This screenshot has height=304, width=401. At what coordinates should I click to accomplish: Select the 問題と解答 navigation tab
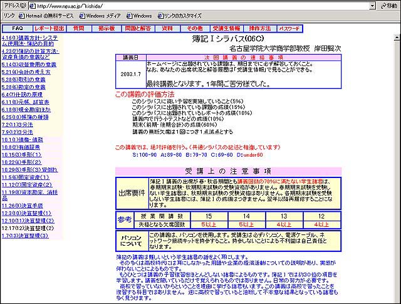pyautogui.click(x=138, y=28)
